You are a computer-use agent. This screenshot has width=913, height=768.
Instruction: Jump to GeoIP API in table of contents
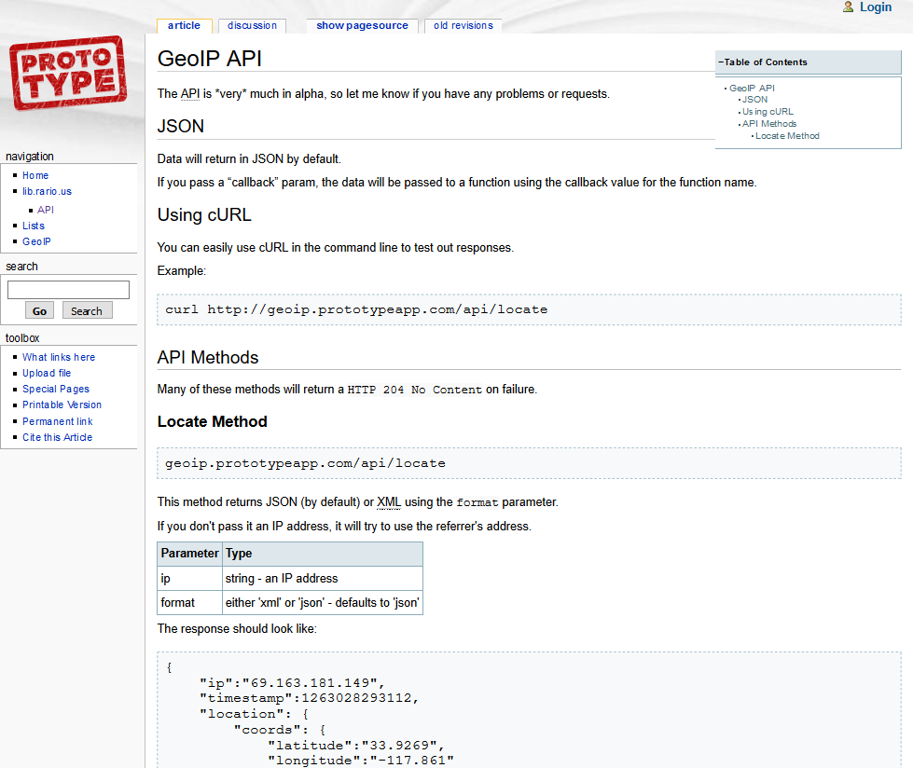tap(752, 88)
